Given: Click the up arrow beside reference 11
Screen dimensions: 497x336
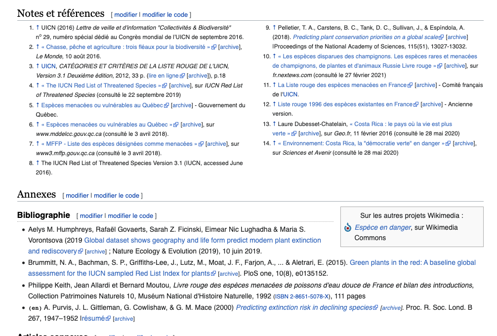Looking at the screenshot, I should [x=275, y=85].
